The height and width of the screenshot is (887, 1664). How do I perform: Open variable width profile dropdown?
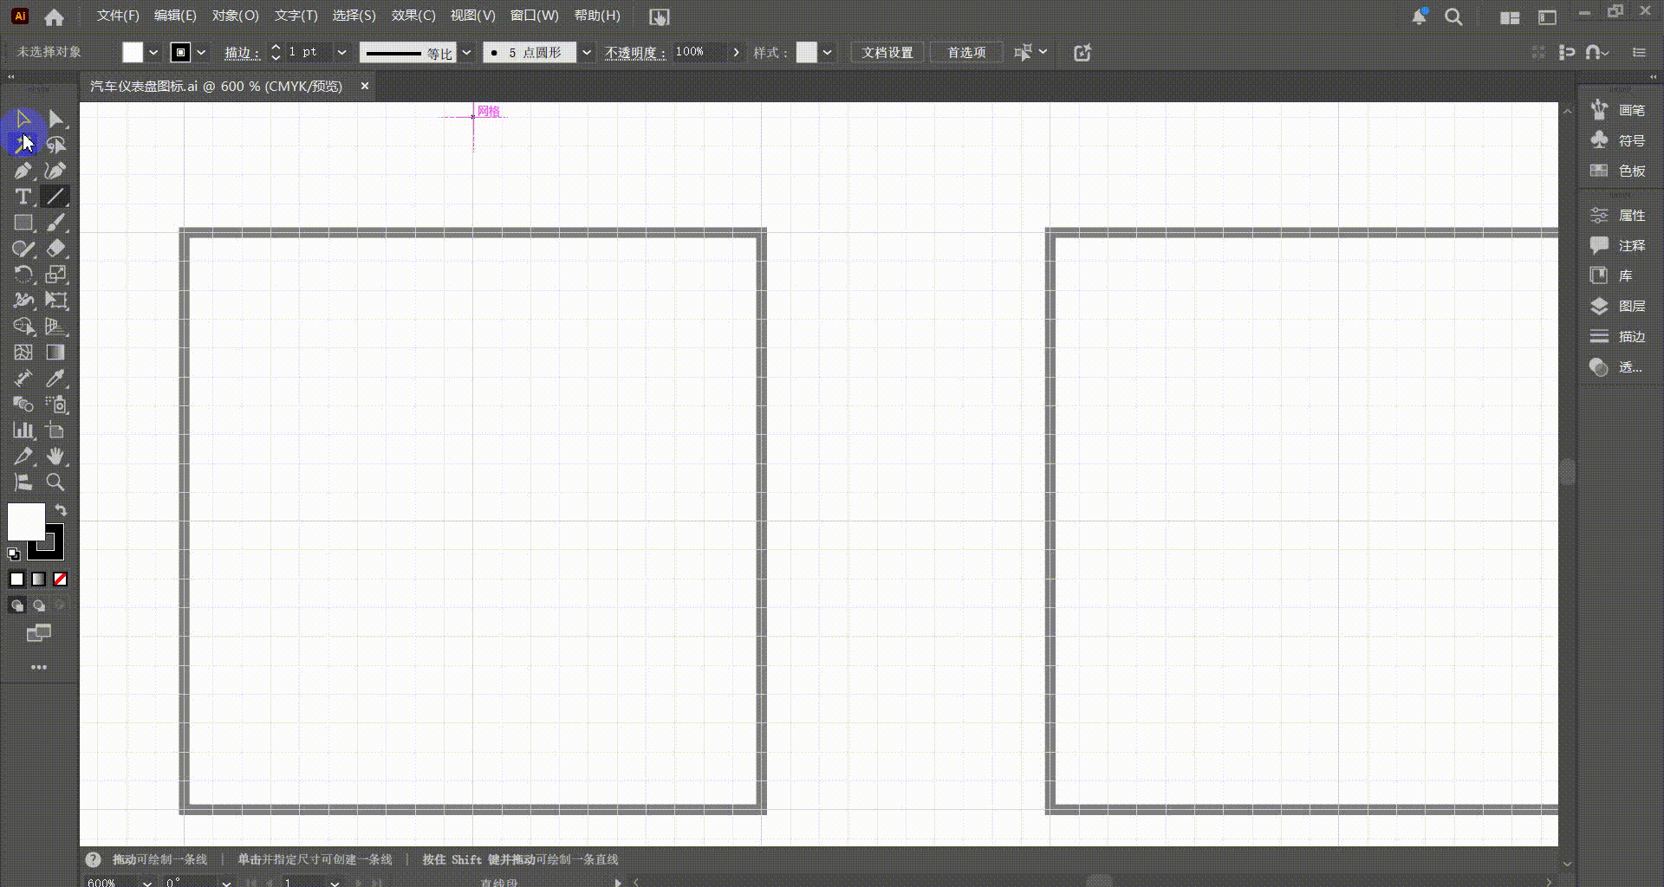tap(466, 53)
